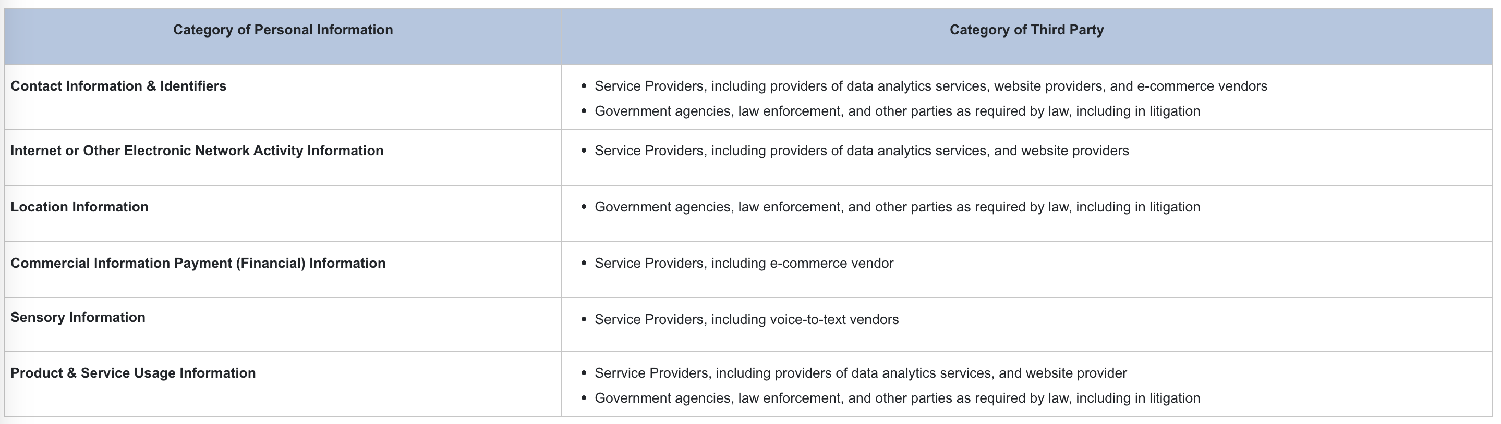Viewport: 1501px width, 424px height.
Task: Select the Location Information row label
Action: 79,207
